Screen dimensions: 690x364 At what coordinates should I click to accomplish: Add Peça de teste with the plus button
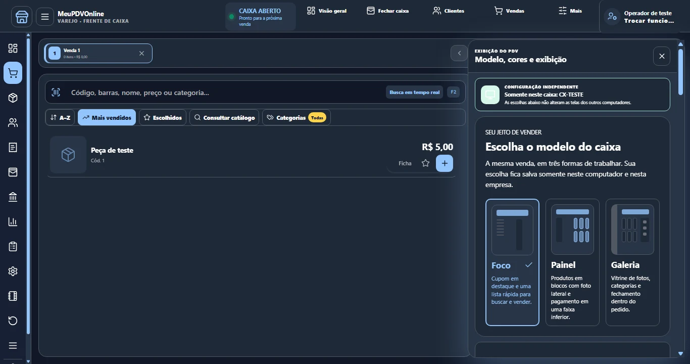coord(445,163)
